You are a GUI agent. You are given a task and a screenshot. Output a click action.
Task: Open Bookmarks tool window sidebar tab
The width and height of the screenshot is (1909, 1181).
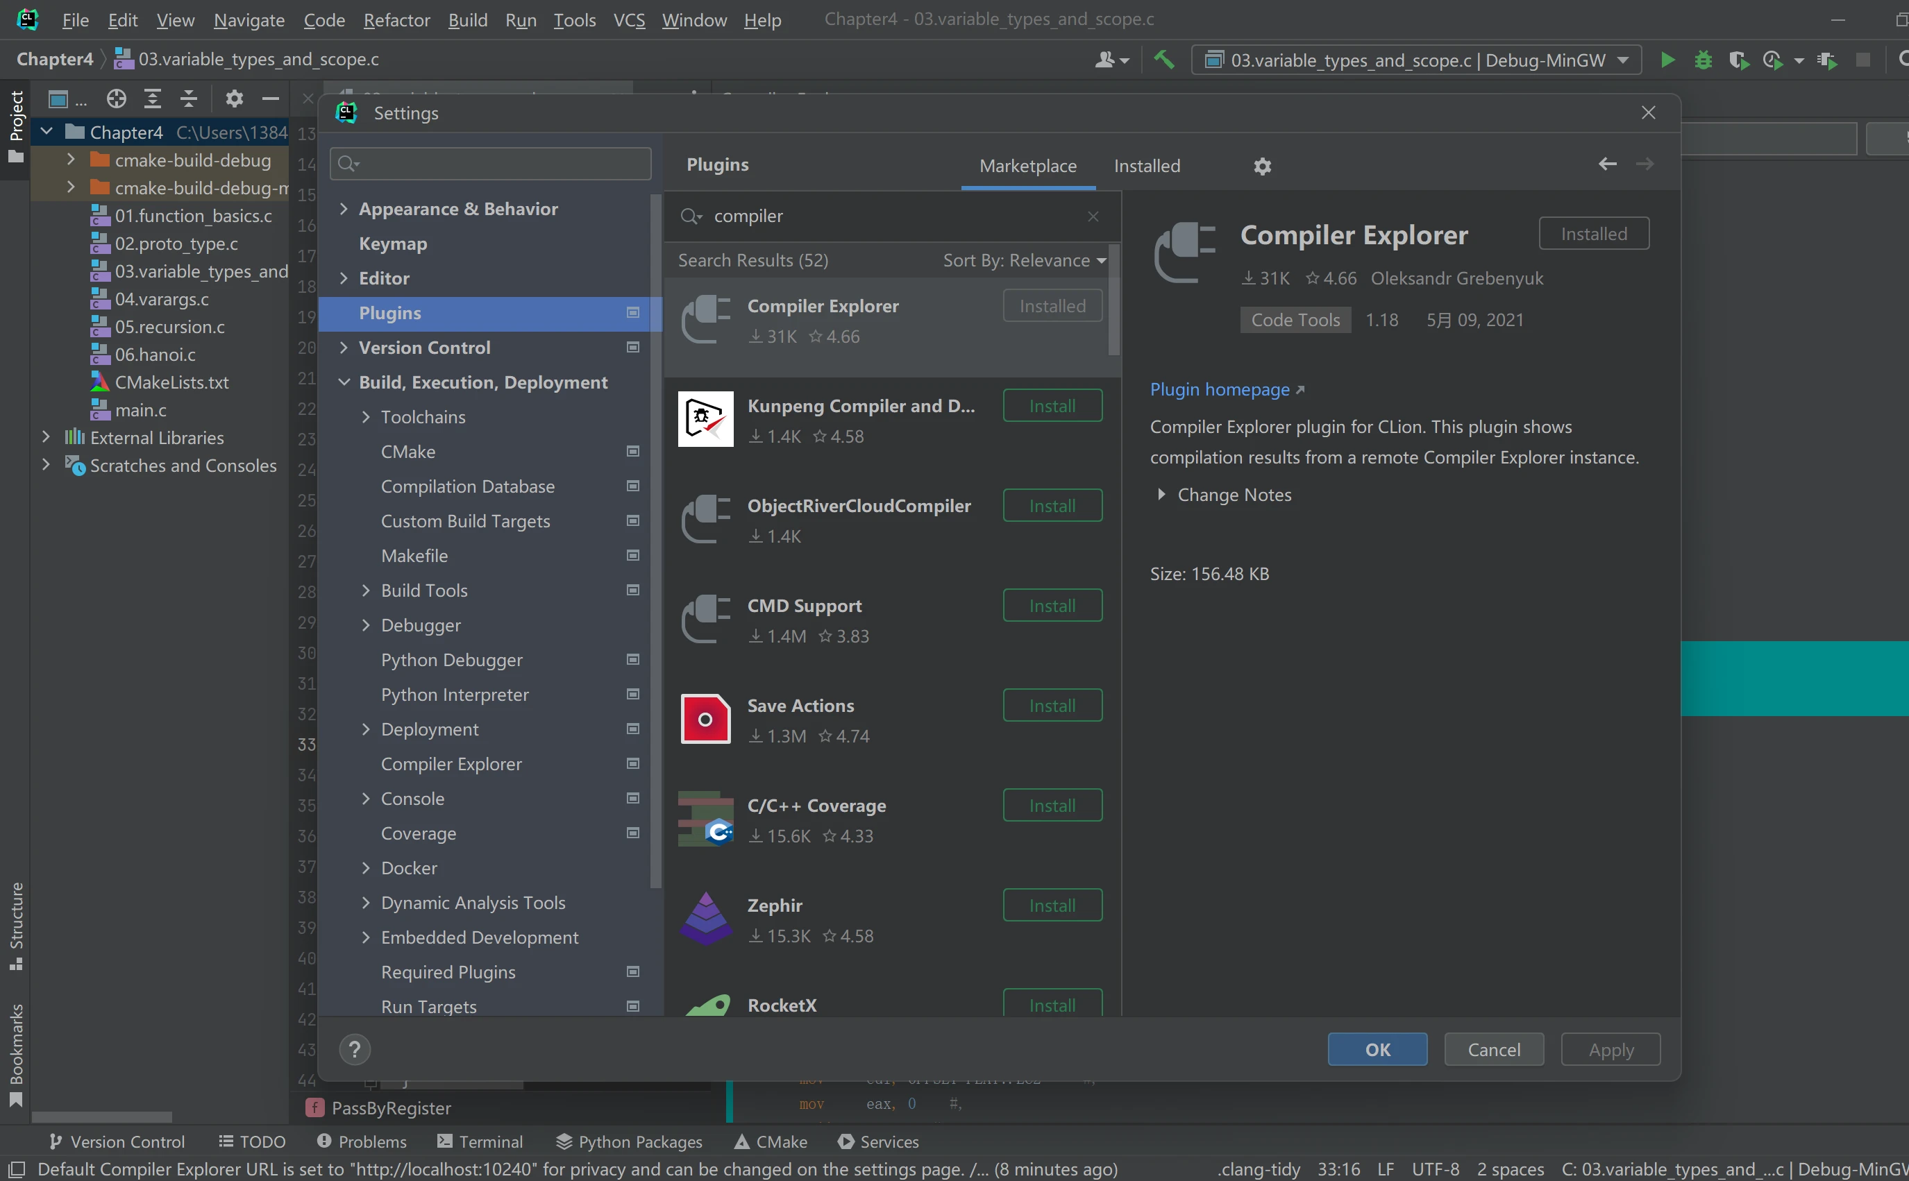click(x=16, y=1055)
